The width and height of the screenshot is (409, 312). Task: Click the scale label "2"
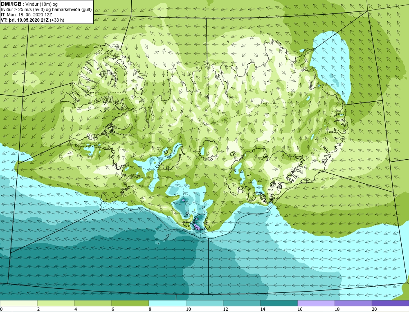click(38, 309)
